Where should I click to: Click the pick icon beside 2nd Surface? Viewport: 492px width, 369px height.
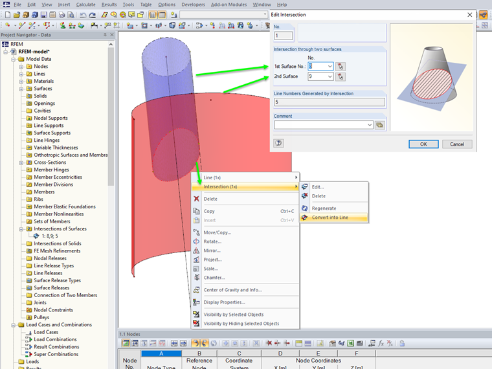341,76
